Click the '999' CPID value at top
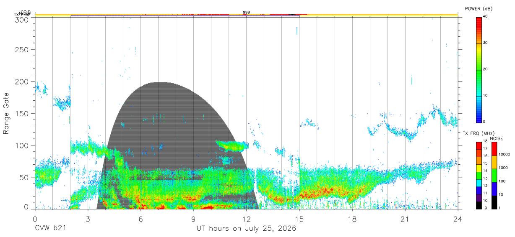The width and height of the screenshot is (515, 237). click(246, 13)
